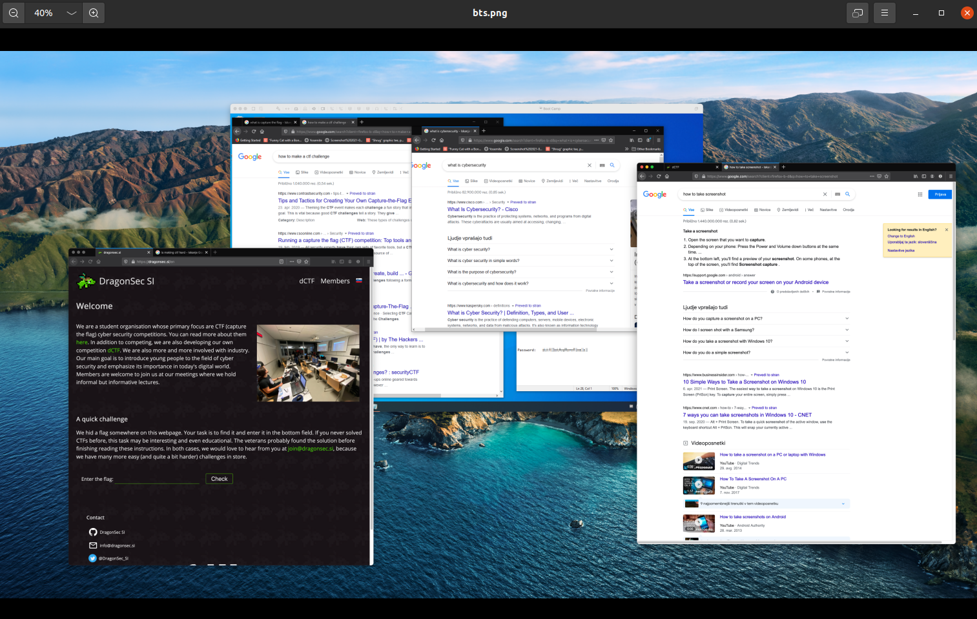The width and height of the screenshot is (977, 619).
Task: Zoom in using the magnifier plus icon
Action: coord(94,13)
